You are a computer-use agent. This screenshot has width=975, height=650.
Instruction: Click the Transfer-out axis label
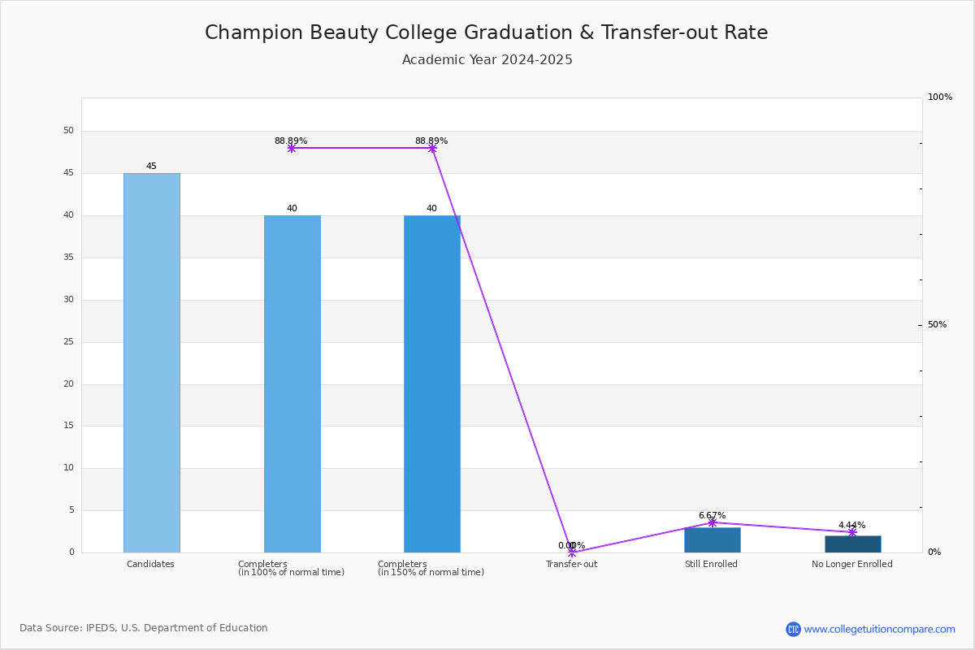tap(571, 564)
